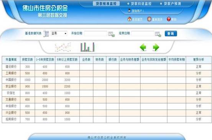Click the red question mark help icon
This screenshot has height=140, width=212.
[169, 19]
